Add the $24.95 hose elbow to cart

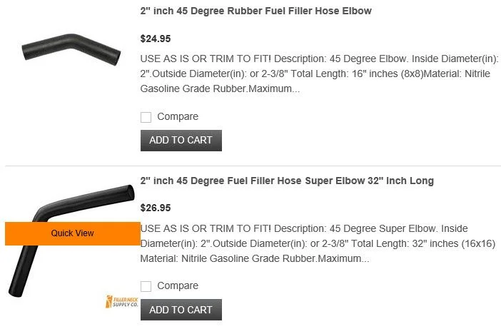coord(181,141)
